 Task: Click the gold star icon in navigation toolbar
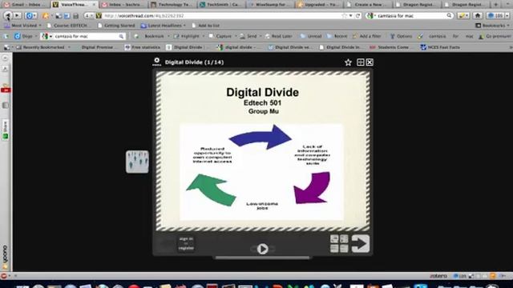coord(46,16)
